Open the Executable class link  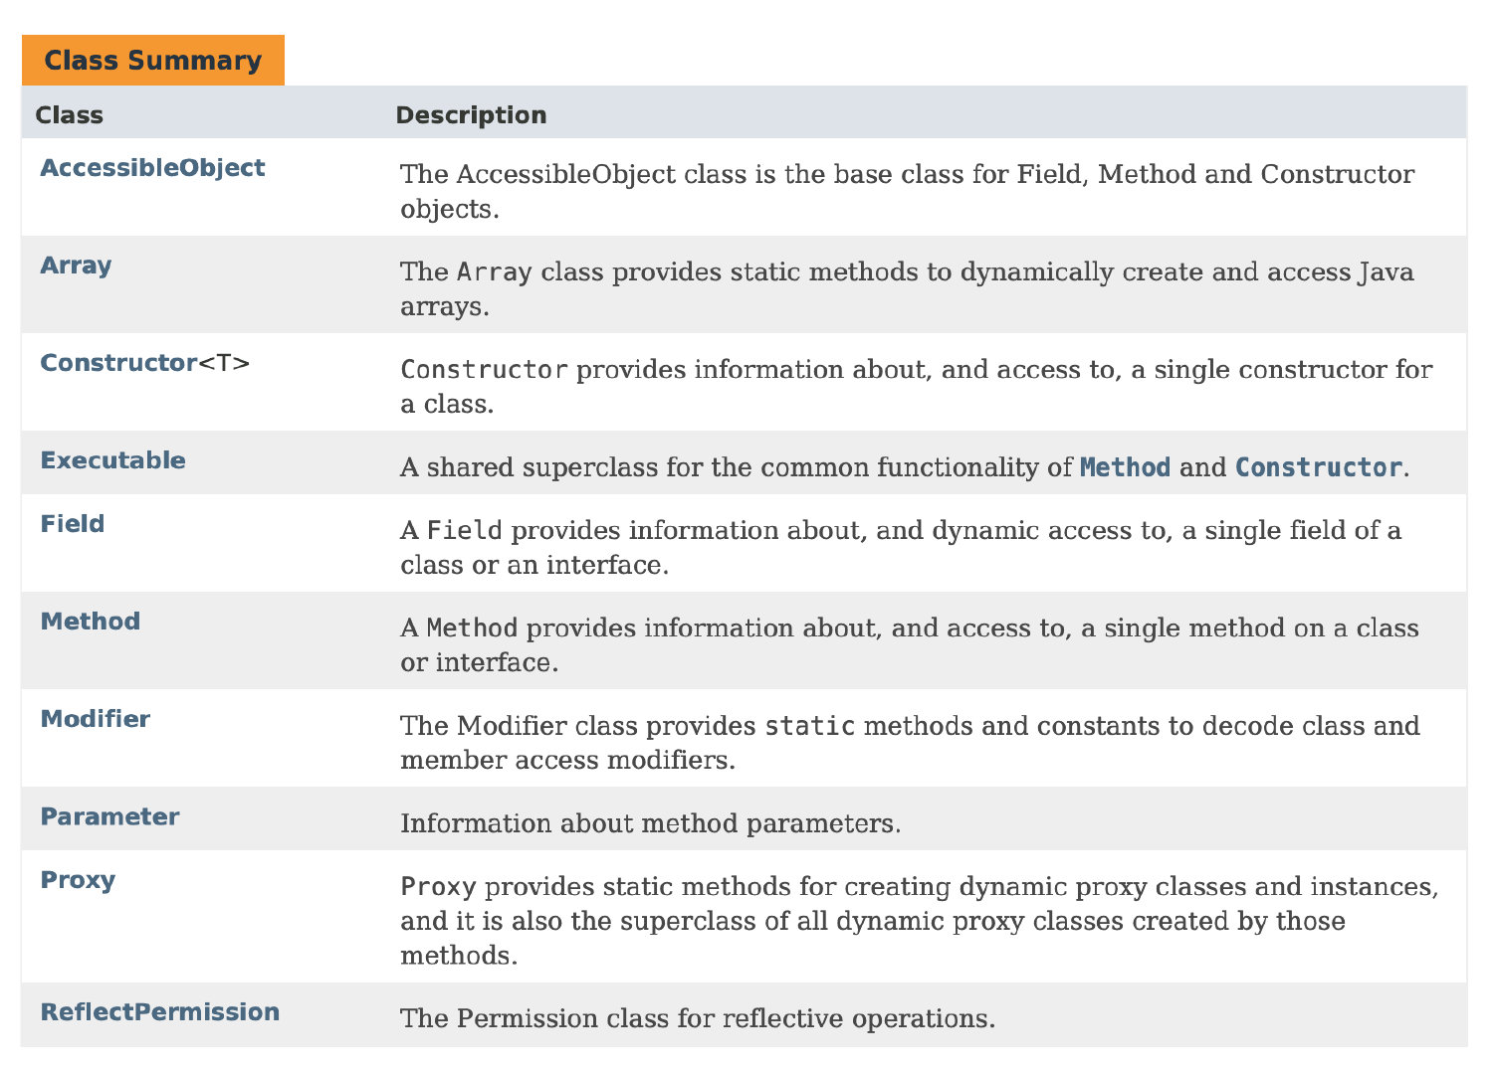tap(112, 460)
